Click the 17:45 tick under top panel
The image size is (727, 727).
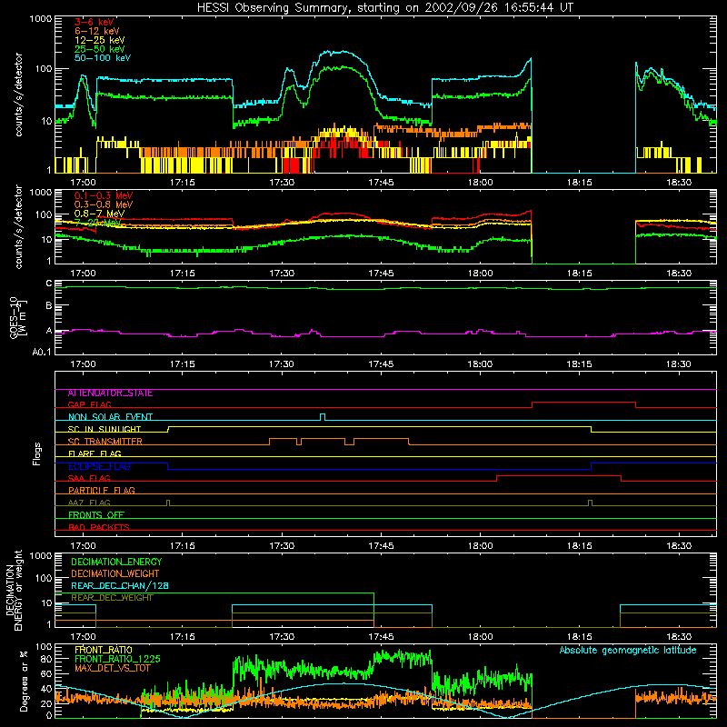coord(381,183)
